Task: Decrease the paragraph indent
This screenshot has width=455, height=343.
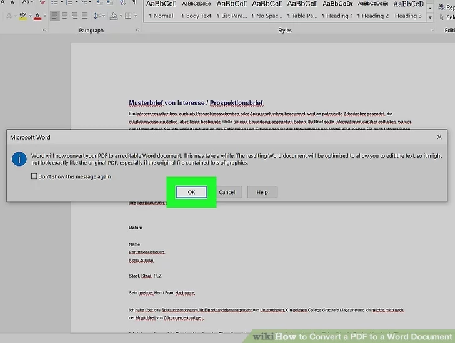Action: tap(99, 2)
